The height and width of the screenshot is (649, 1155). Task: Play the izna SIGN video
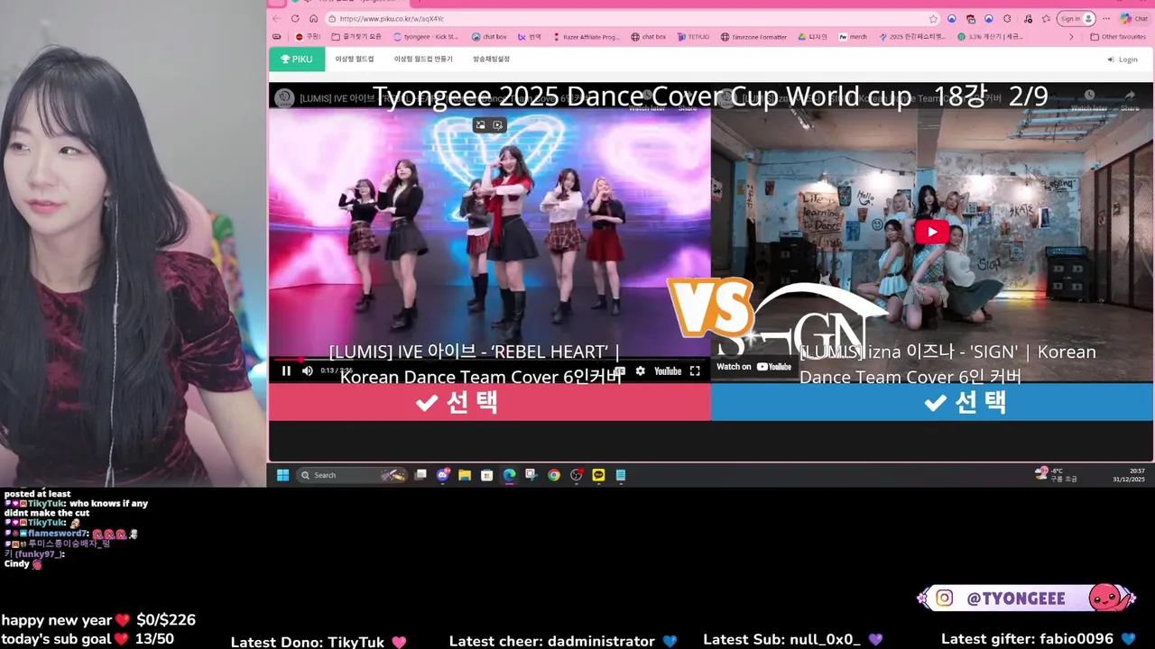point(932,232)
